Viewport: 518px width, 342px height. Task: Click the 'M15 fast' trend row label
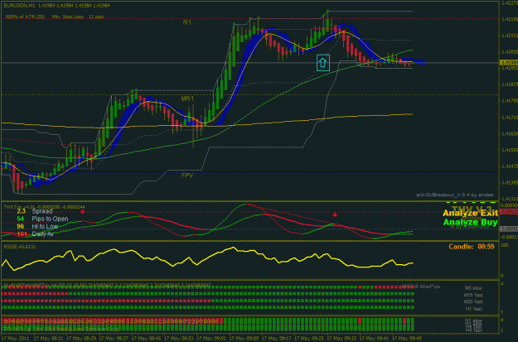coord(473,295)
